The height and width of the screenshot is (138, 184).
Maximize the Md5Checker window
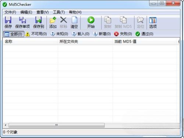click(x=162, y=3)
